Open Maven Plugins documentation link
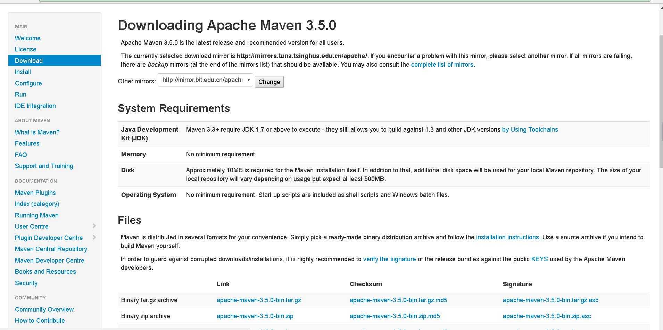 coord(35,193)
